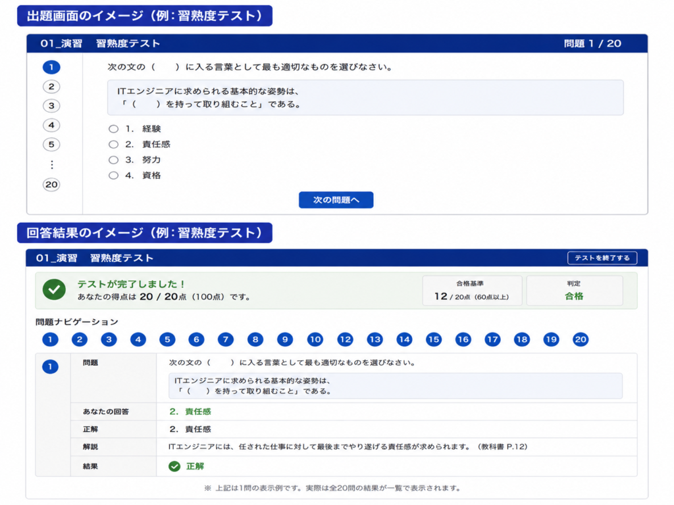The image size is (674, 505).
Task: Click the quoted question box in the exam panel
Action: click(365, 97)
